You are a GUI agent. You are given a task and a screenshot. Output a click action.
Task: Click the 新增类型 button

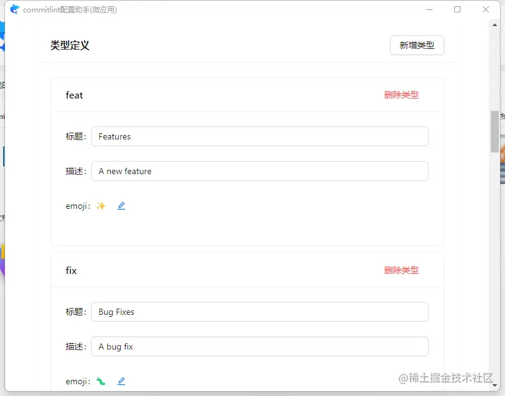click(x=417, y=45)
